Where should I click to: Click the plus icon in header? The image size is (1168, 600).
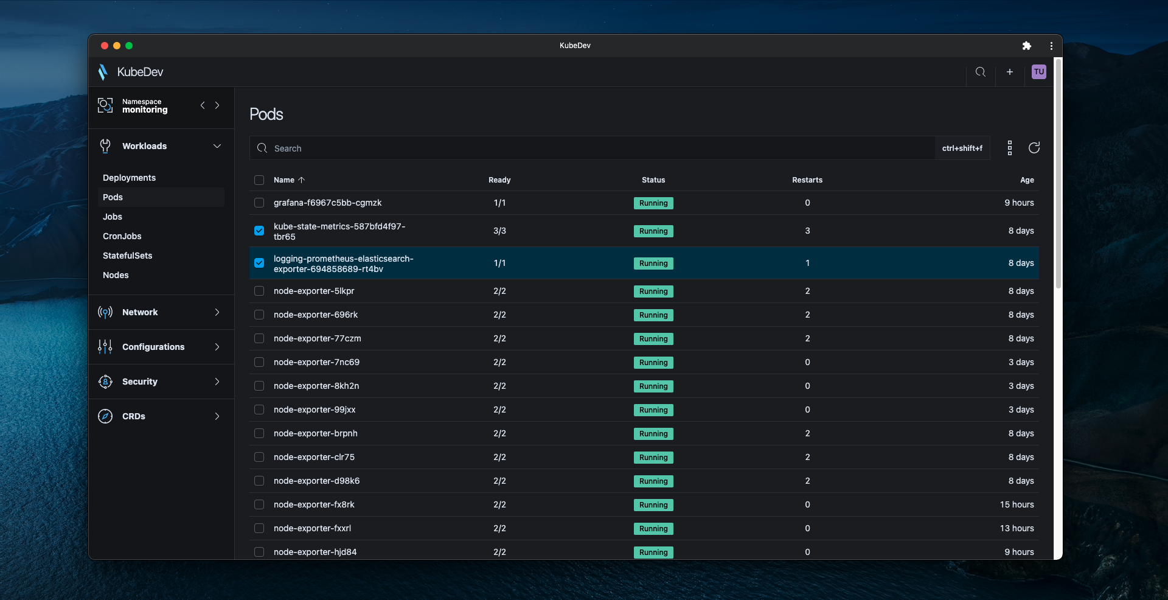click(x=1010, y=72)
